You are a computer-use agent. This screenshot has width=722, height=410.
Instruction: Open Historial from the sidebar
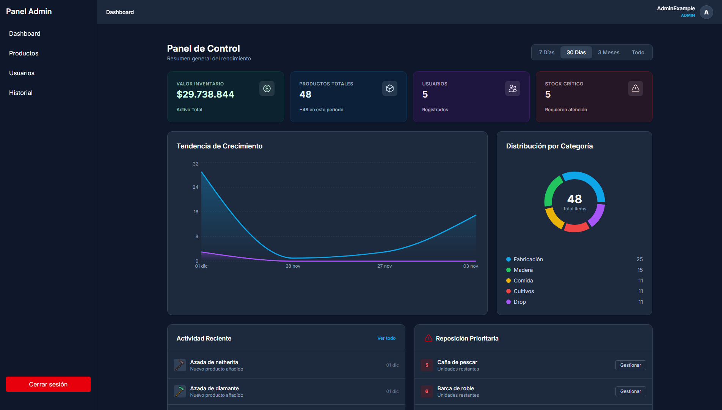20,93
